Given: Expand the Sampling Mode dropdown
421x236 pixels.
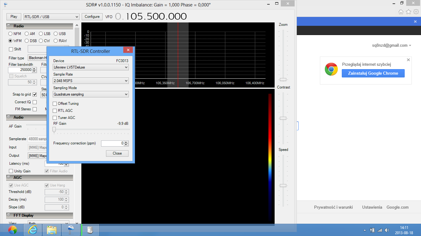Looking at the screenshot, I should (x=91, y=95).
